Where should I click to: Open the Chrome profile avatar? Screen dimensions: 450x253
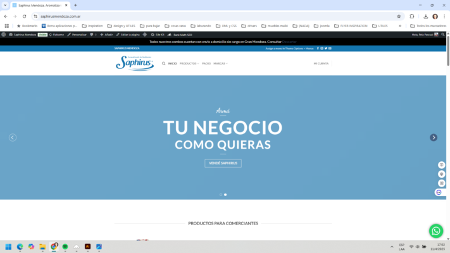pyautogui.click(x=435, y=16)
